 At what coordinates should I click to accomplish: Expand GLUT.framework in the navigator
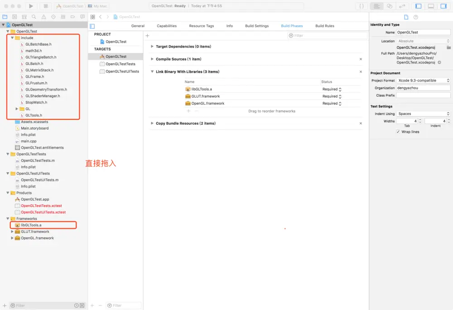pos(12,232)
